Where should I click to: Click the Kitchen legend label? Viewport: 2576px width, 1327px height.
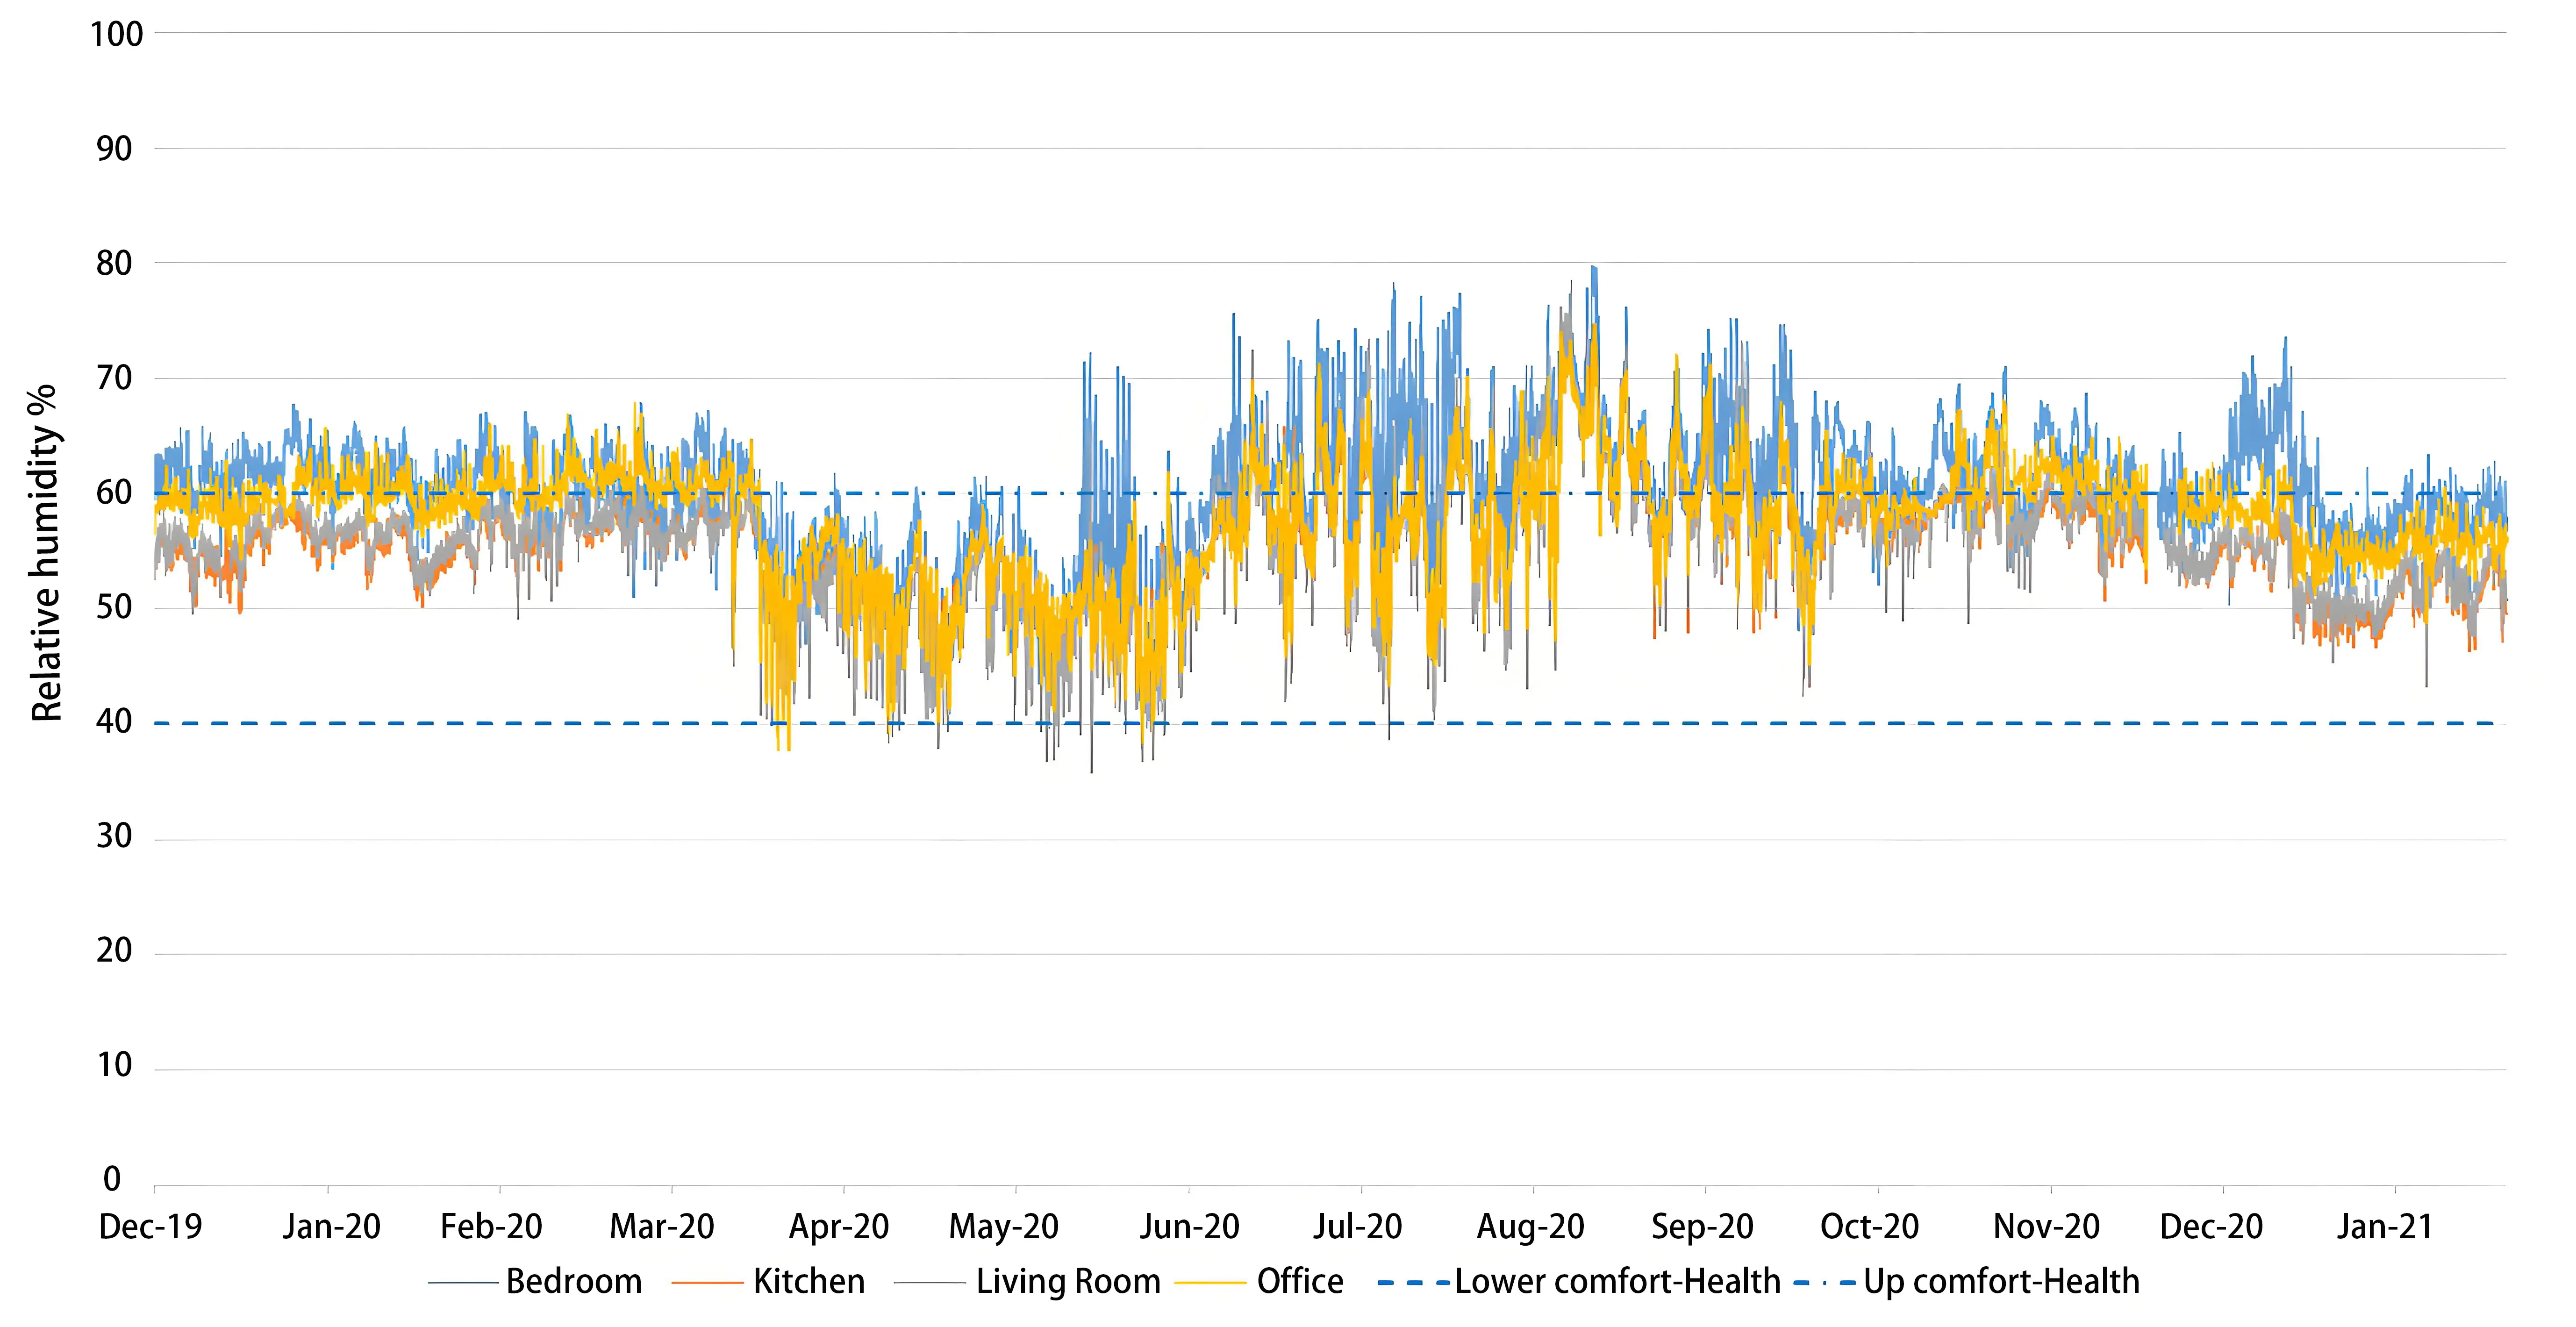(809, 1281)
